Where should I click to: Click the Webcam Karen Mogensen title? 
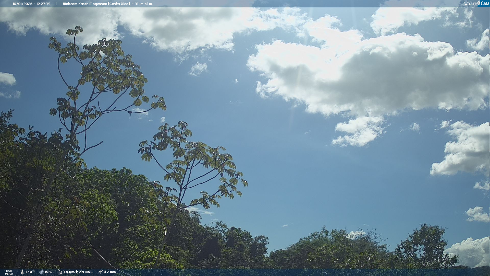[85, 4]
